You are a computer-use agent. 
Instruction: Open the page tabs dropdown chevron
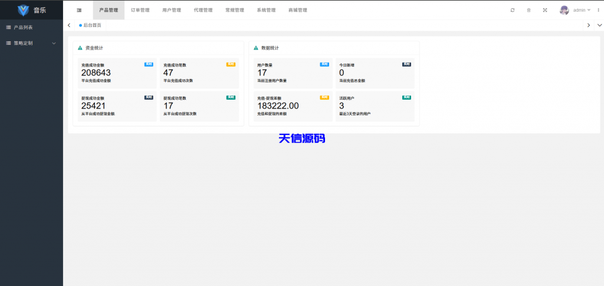click(x=599, y=25)
